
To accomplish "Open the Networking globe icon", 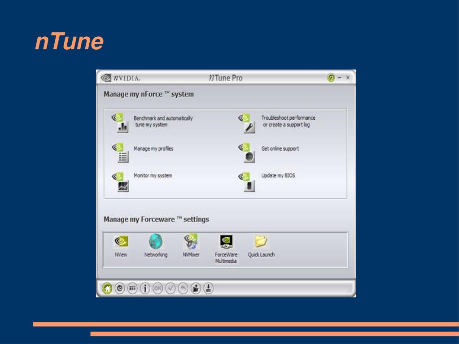I will [x=156, y=242].
